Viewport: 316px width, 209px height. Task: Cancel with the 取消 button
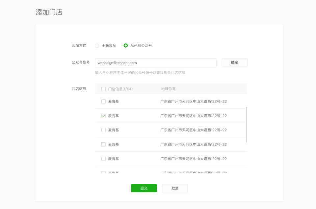pyautogui.click(x=175, y=188)
